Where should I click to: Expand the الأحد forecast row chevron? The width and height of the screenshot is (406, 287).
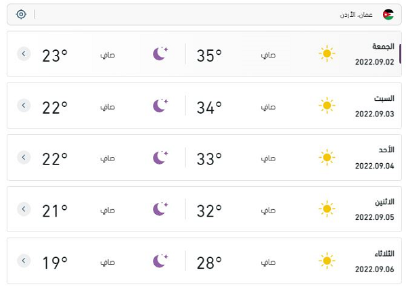pos(24,157)
